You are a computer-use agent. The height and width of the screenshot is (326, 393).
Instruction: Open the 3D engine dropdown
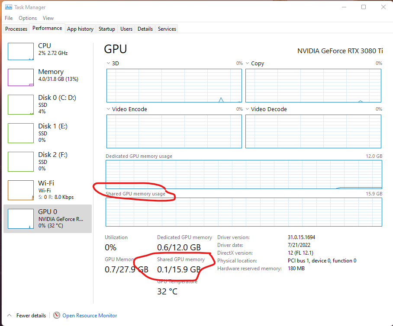click(109, 63)
